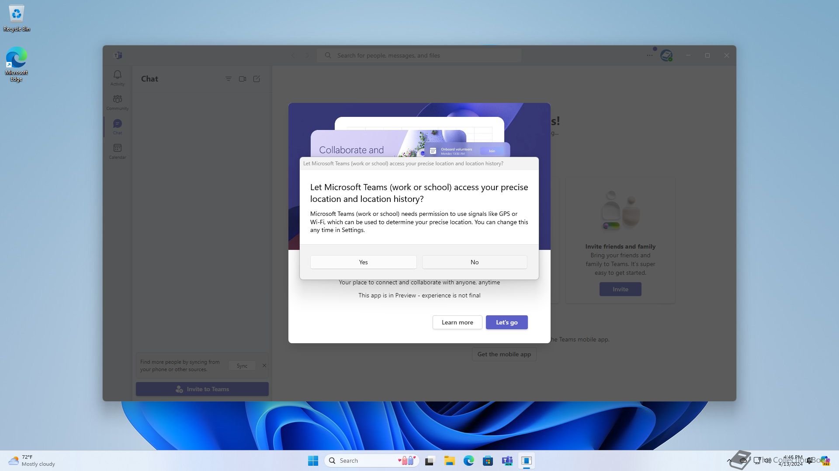Click the active dialog app taskbar icon
Viewport: 839px width, 471px height.
click(526, 461)
